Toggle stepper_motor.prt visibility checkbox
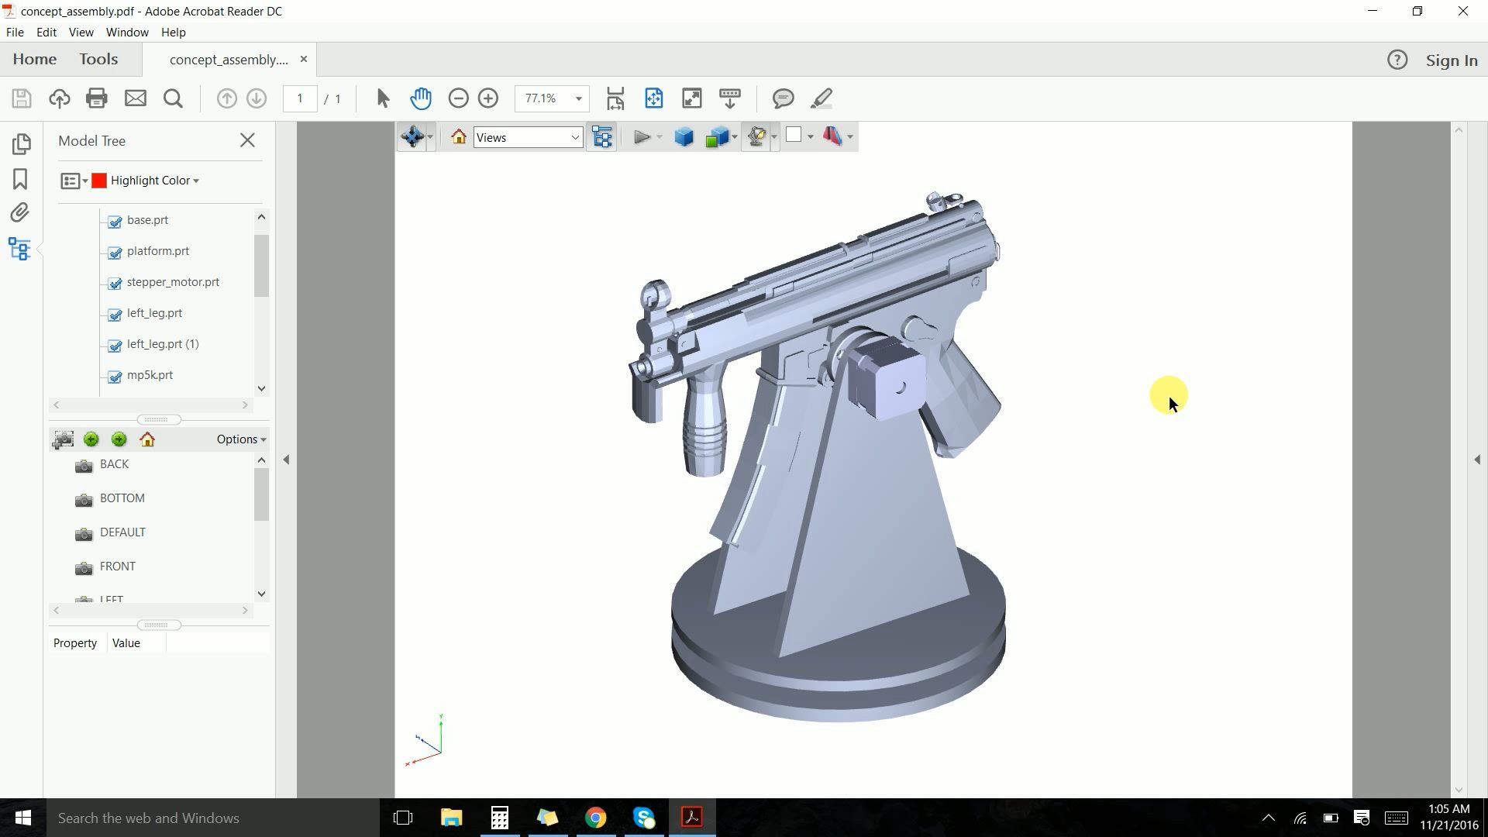The width and height of the screenshot is (1488, 837). click(115, 284)
